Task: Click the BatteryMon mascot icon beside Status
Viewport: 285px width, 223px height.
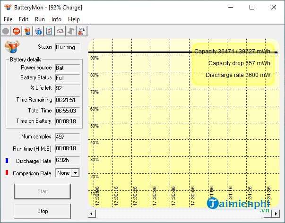Action: [12, 47]
